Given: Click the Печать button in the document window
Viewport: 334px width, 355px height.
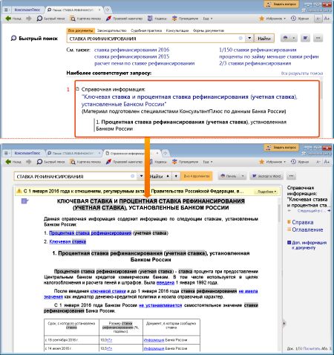Looking at the screenshot, I should tap(229, 176).
